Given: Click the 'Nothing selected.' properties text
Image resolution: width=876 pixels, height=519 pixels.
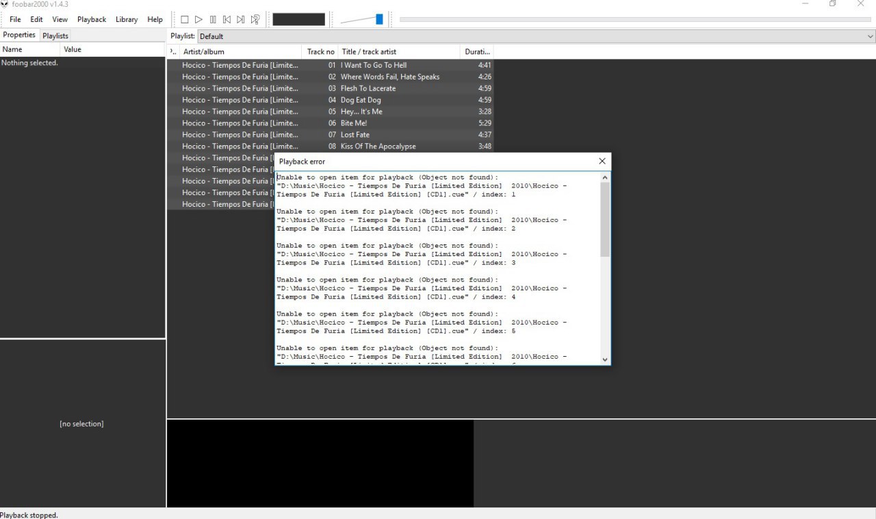Looking at the screenshot, I should point(29,63).
